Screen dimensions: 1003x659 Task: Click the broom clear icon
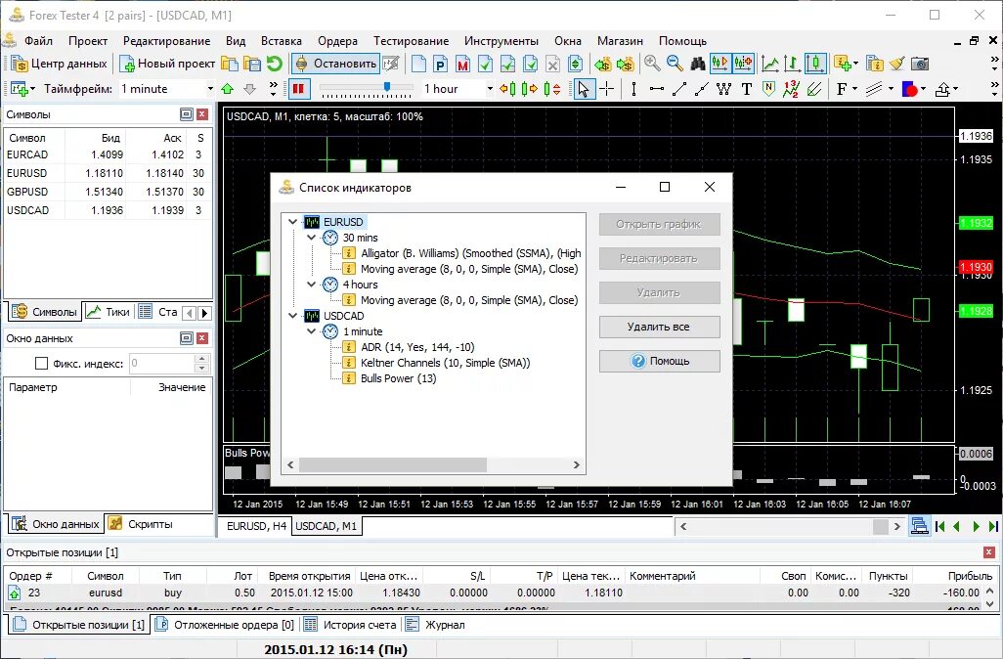(896, 64)
